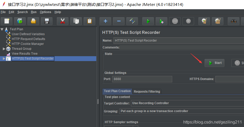Click HTTP Request Defaults config icon
Viewport: 244px width, 127px height.
pyautogui.click(x=8, y=39)
